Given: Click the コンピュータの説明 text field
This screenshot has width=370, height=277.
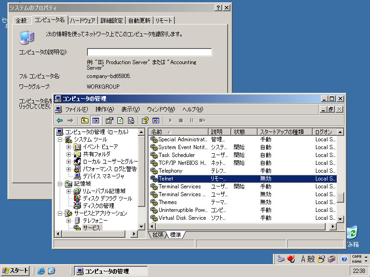Looking at the screenshot, I should pos(149,52).
